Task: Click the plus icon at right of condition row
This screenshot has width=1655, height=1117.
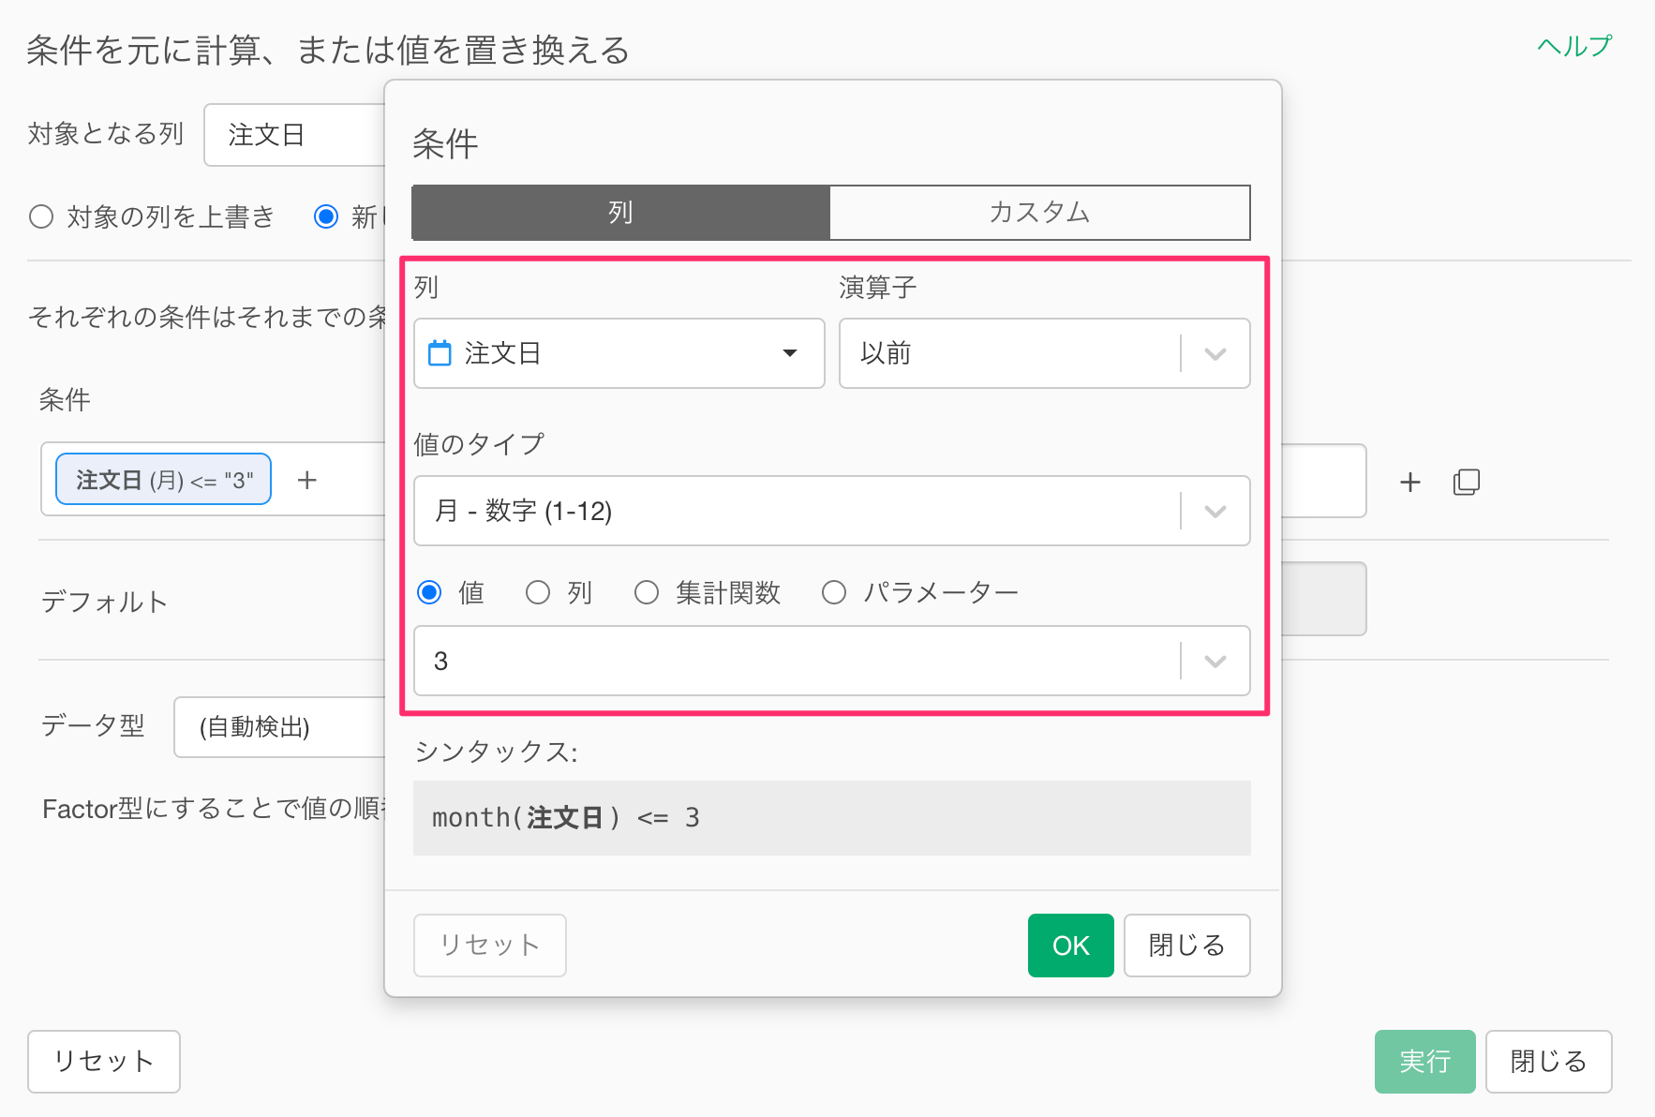Action: [x=1409, y=482]
